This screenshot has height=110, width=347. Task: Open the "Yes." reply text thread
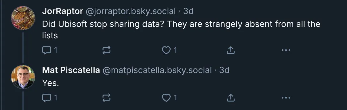click(x=50, y=83)
